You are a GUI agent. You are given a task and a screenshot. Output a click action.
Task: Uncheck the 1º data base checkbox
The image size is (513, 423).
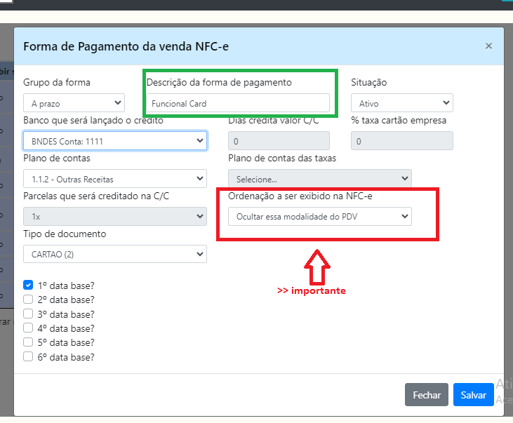pyautogui.click(x=28, y=286)
